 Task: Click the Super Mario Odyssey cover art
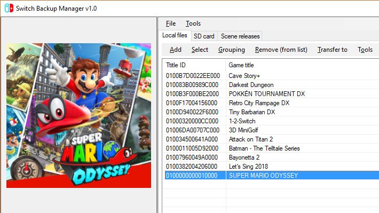(79, 115)
